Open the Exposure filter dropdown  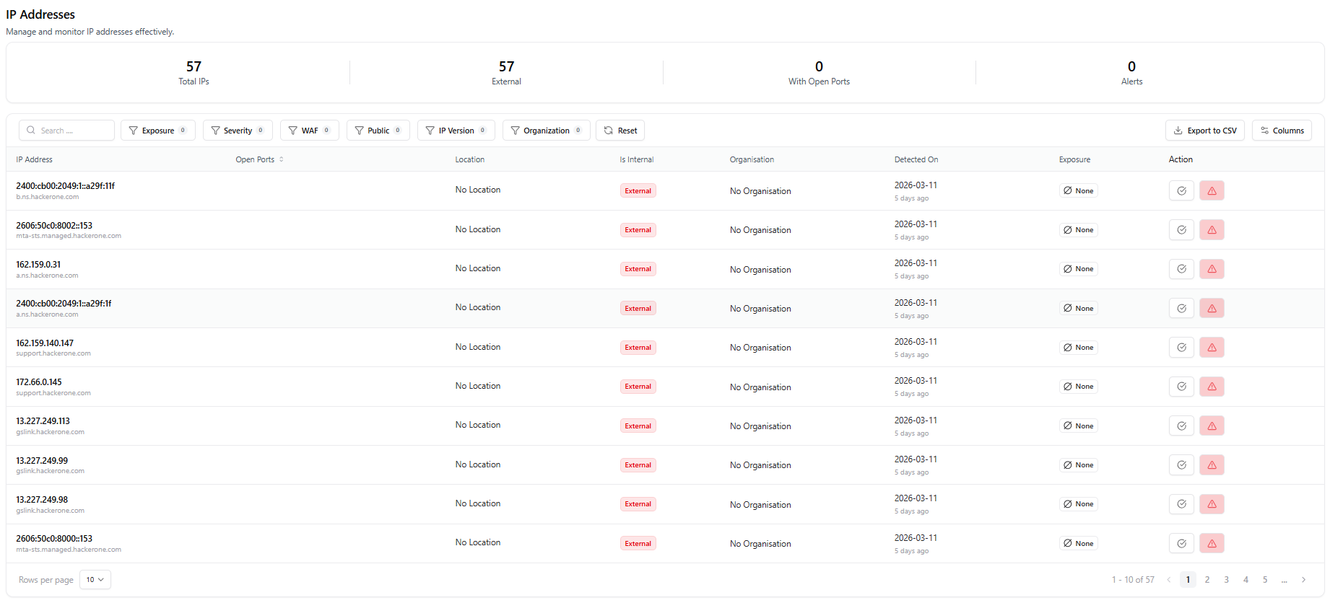click(157, 131)
